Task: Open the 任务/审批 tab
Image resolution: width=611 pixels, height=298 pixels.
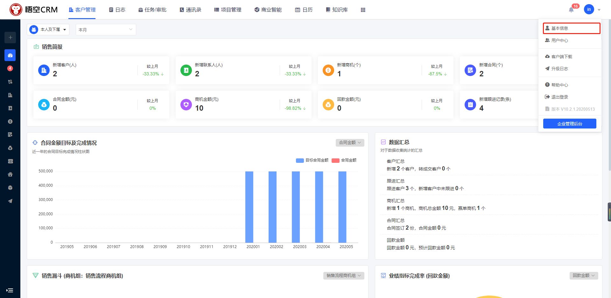Action: (x=152, y=10)
